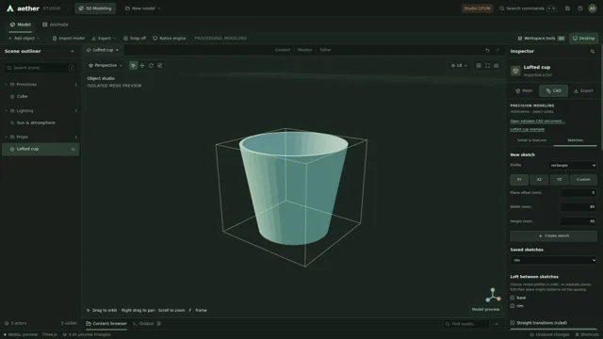Click the Desktop button
Image resolution: width=603 pixels, height=339 pixels.
click(x=583, y=38)
